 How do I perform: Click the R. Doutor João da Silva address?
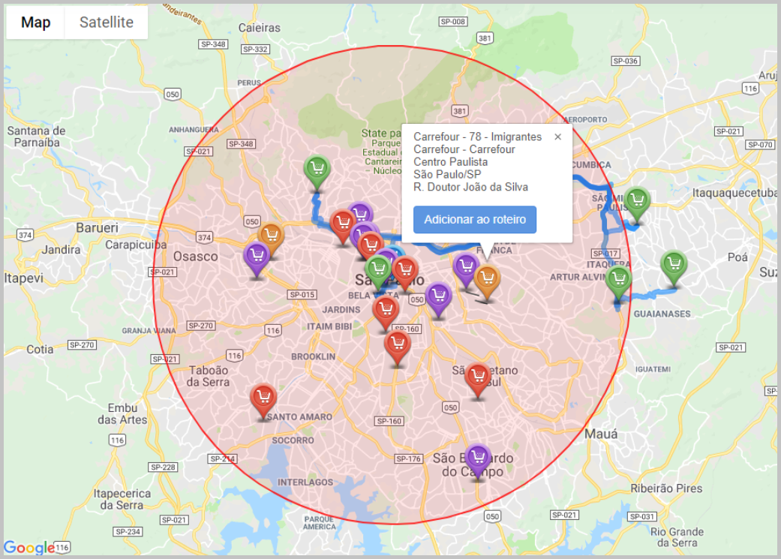tap(470, 188)
